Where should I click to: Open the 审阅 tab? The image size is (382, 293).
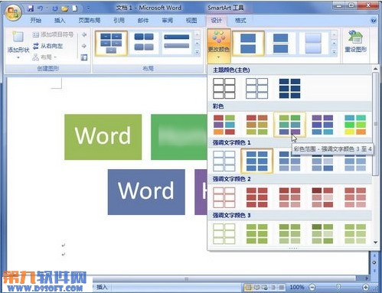[168, 21]
